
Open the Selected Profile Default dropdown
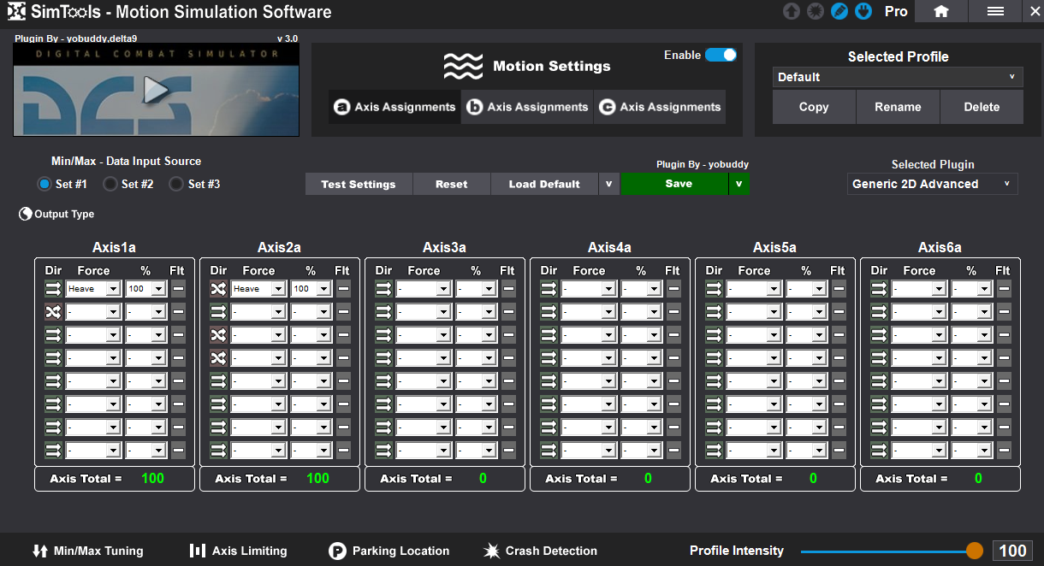pyautogui.click(x=897, y=77)
